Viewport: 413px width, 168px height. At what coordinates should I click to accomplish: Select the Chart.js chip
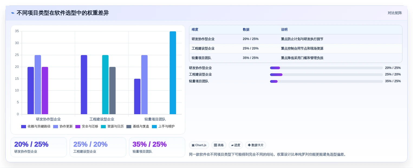coord(199,145)
